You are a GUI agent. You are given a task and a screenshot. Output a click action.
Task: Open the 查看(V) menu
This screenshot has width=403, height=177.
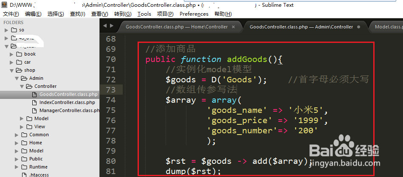(x=99, y=14)
